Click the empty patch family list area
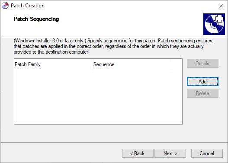 (x=98, y=96)
